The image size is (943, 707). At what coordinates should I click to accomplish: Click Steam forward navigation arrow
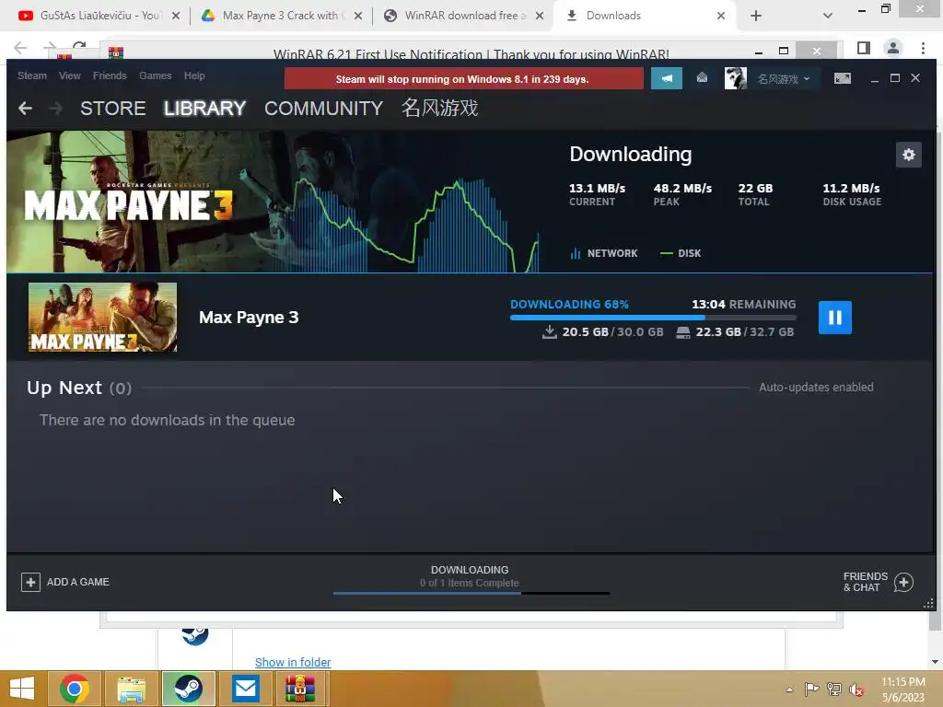click(x=55, y=109)
